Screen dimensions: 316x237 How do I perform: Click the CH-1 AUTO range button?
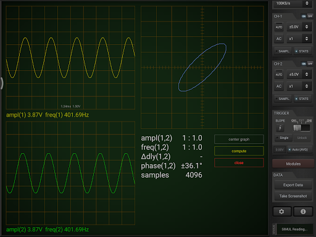click(279, 27)
